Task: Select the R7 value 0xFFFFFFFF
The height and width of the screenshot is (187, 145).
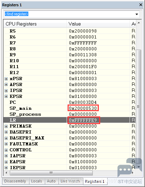Action: coord(83,43)
